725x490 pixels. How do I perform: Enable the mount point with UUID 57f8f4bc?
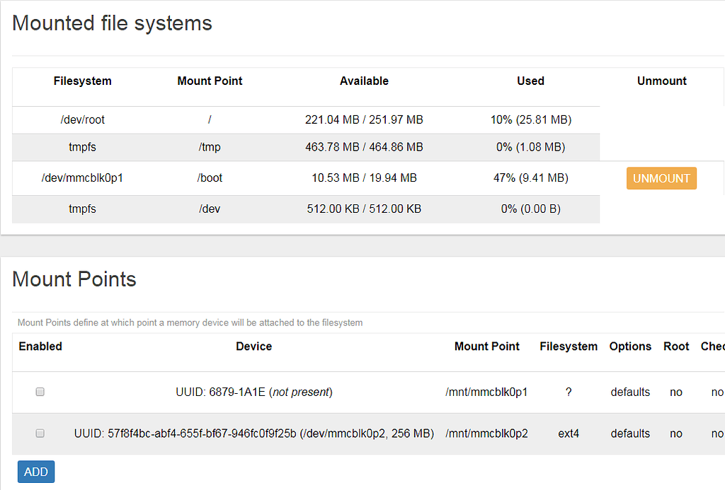[x=40, y=433]
